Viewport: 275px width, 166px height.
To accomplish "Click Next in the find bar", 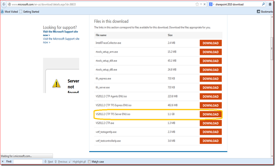I will coord(48,161).
